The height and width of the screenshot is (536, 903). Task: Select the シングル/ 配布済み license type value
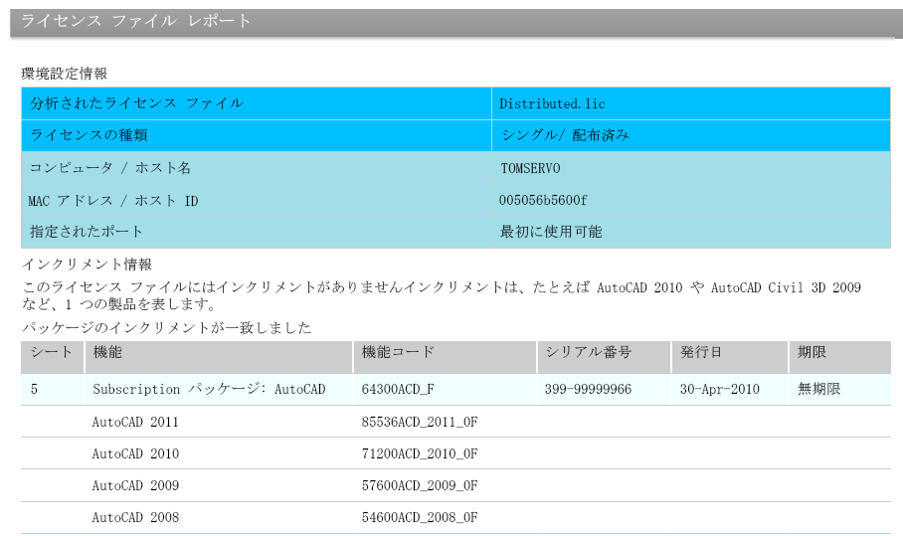[x=565, y=135]
